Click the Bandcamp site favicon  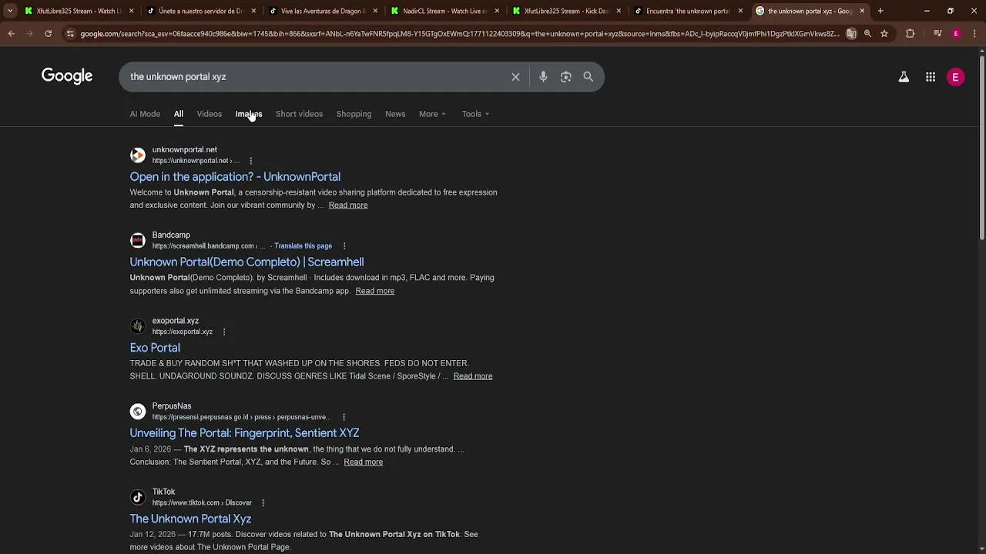138,241
